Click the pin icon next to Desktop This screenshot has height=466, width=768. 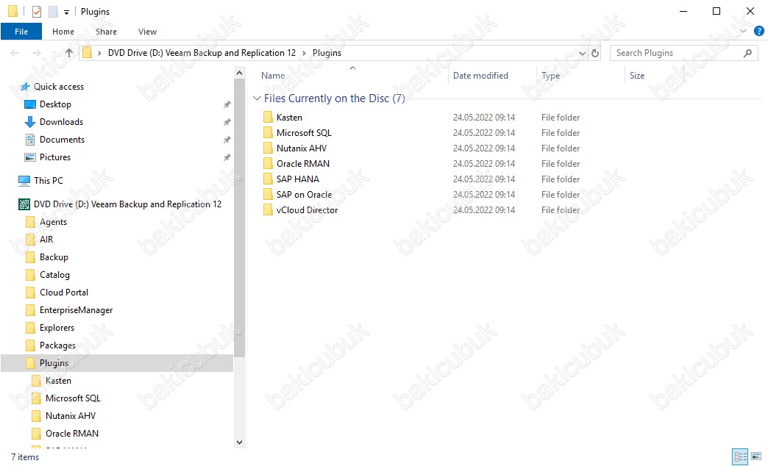click(227, 104)
